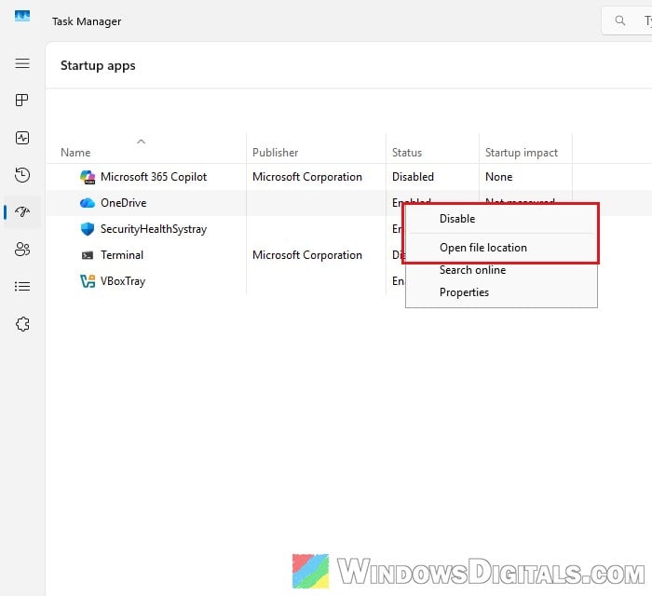Click the VBoxTray icon

88,281
